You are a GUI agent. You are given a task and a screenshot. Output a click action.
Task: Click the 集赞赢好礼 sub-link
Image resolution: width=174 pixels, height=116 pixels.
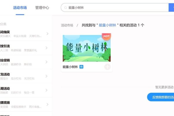point(30,50)
